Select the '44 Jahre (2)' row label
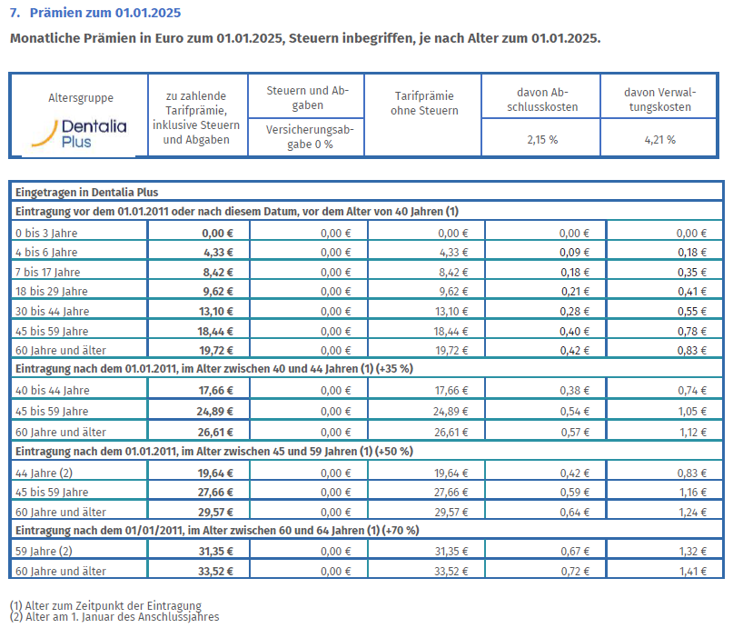Image resolution: width=733 pixels, height=628 pixels. 44,473
